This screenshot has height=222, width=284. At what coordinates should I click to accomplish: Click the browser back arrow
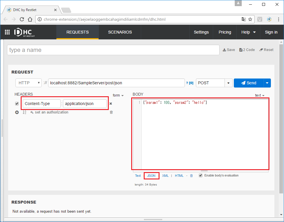pos(6,19)
